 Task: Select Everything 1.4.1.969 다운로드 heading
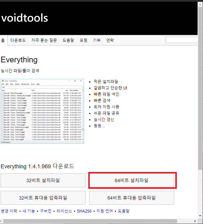click(x=37, y=166)
